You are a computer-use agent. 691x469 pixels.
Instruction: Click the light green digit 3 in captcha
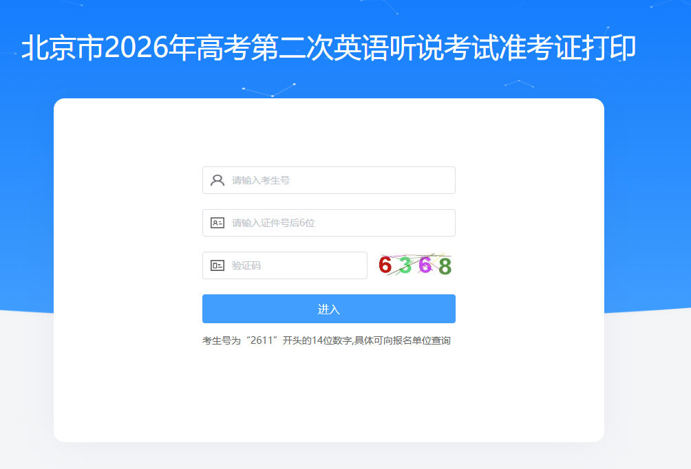(405, 265)
